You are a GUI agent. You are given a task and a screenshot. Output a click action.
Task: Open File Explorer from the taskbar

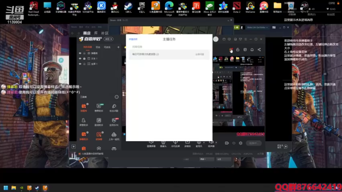coord(14,188)
